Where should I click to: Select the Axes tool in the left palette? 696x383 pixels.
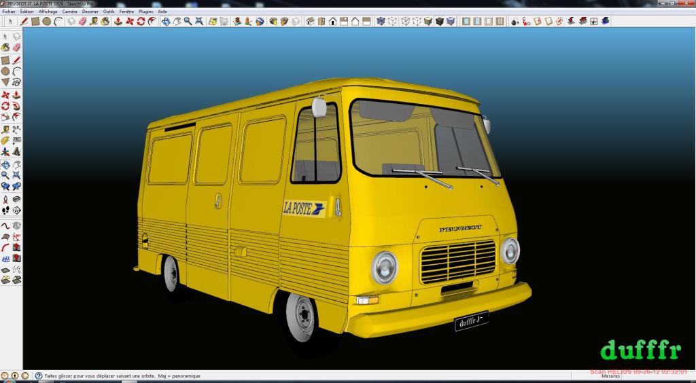pos(5,152)
